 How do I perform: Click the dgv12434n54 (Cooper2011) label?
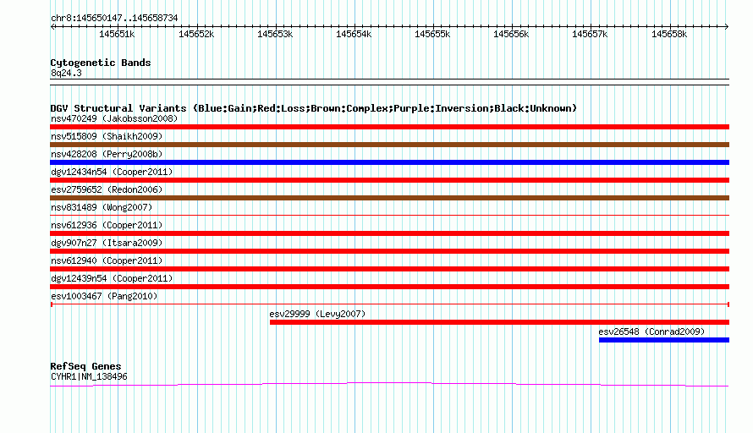(x=112, y=172)
